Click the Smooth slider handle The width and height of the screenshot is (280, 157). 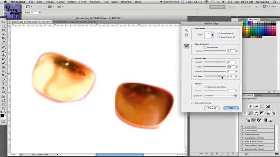[x=218, y=62]
